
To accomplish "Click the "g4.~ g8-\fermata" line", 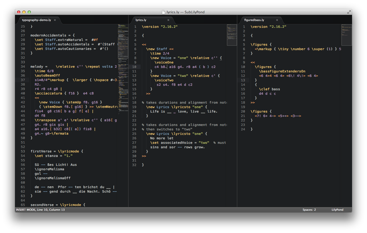I will pyautogui.click(x=52, y=134).
